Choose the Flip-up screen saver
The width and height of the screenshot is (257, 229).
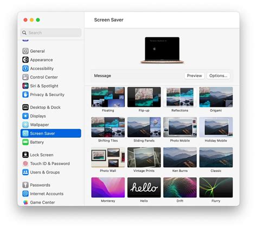pos(144,97)
